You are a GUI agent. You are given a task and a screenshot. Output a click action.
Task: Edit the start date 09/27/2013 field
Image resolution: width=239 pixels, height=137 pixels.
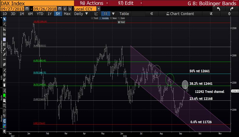pyautogui.click(x=12, y=9)
